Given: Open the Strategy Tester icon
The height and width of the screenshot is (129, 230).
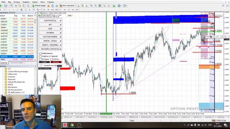Looking at the screenshot, I should pos(28,6).
